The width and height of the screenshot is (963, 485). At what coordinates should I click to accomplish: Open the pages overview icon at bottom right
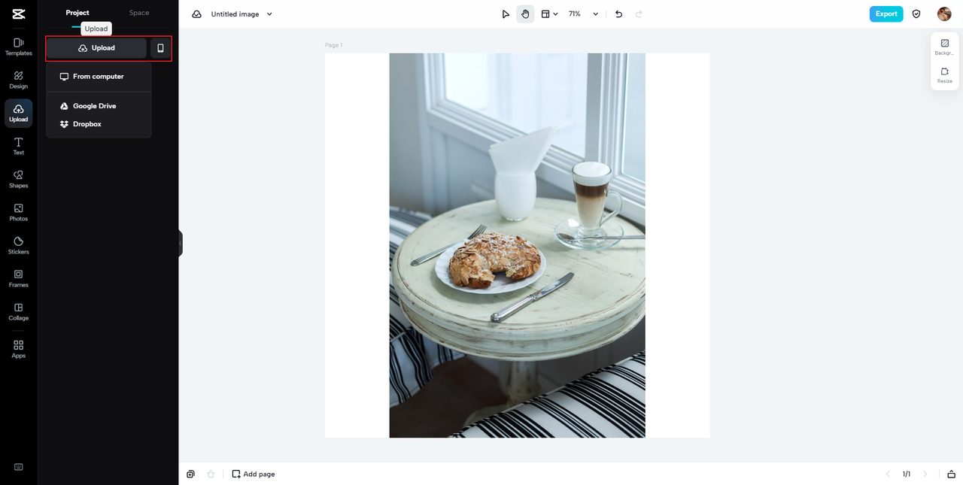pos(951,474)
